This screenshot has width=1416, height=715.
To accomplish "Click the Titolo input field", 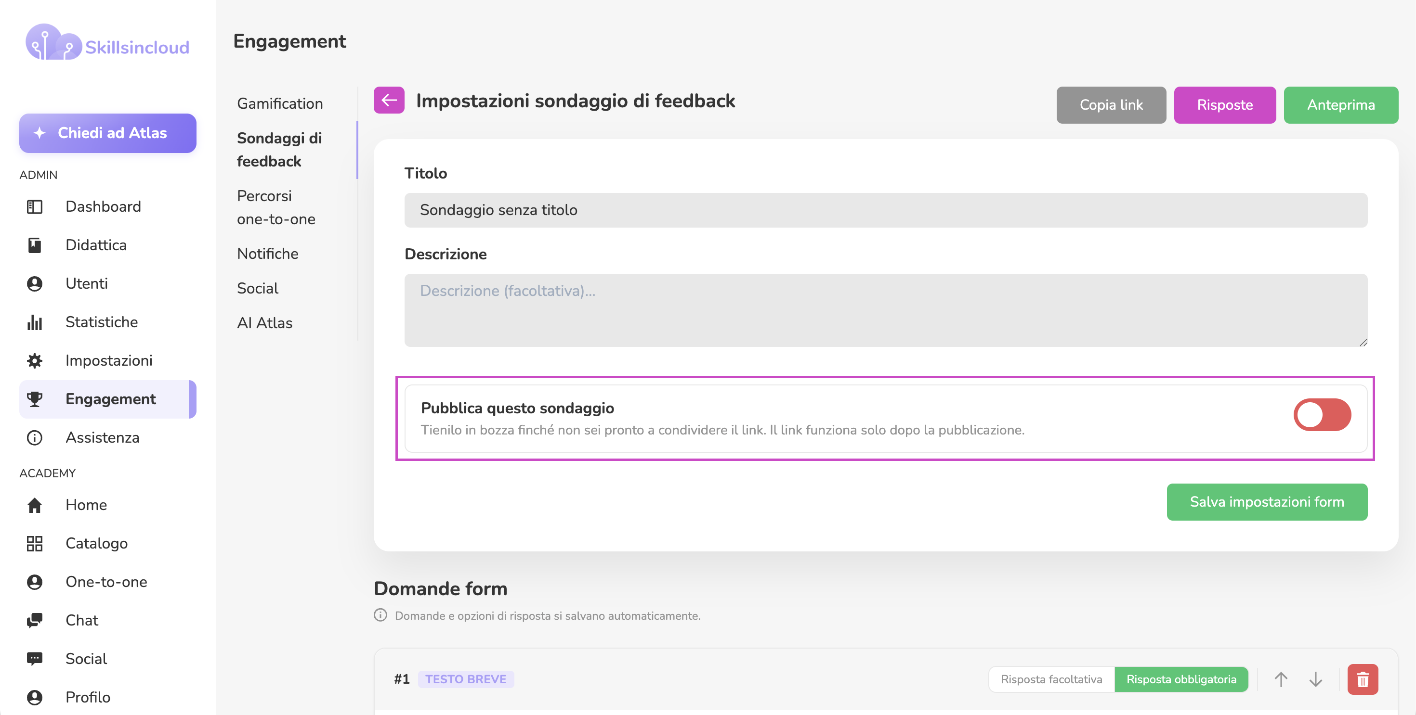I will [886, 210].
